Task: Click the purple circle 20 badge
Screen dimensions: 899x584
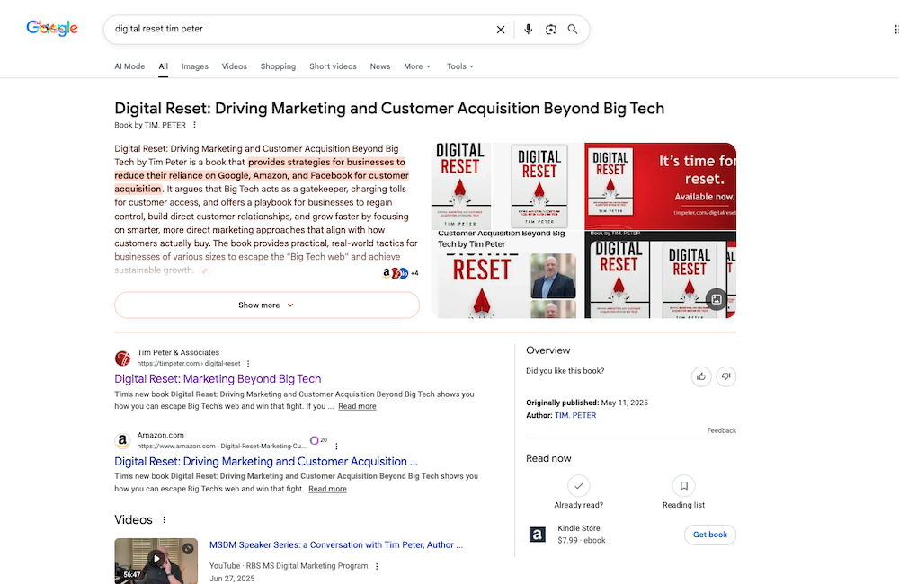Action: [318, 440]
